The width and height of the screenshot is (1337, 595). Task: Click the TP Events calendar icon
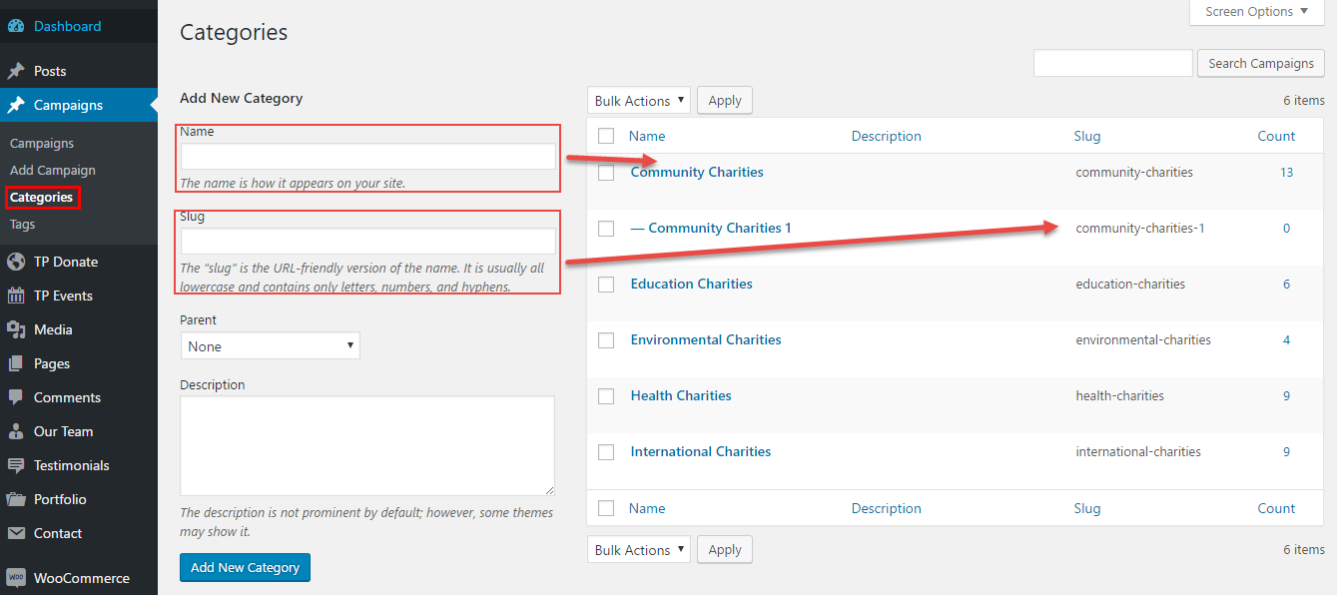[16, 296]
